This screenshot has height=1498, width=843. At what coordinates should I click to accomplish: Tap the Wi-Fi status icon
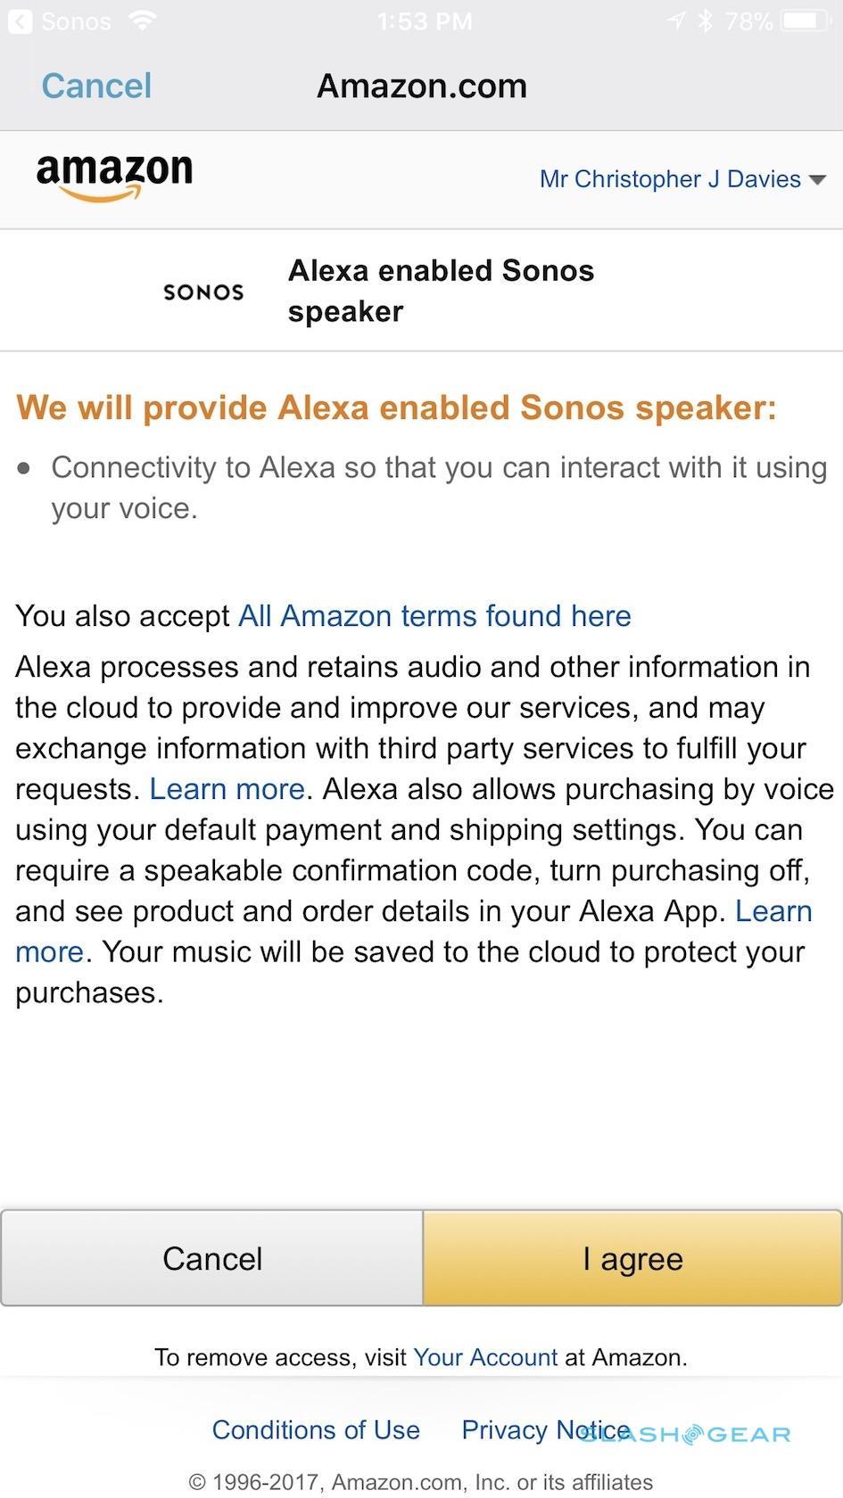tap(141, 21)
